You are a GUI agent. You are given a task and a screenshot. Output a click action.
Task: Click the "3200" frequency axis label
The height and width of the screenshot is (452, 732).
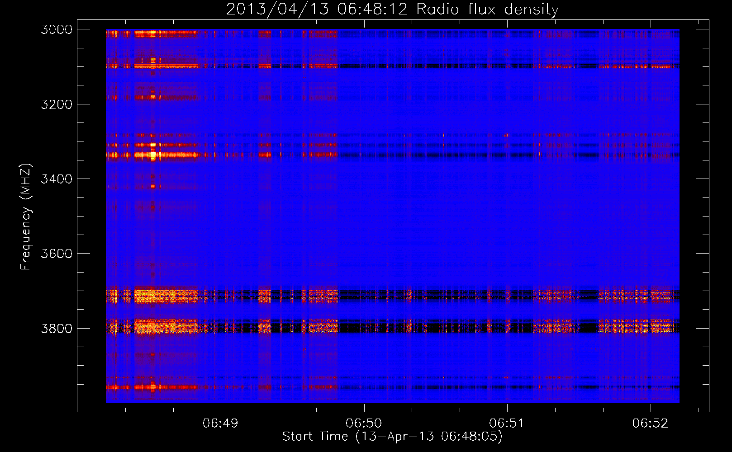tap(57, 104)
